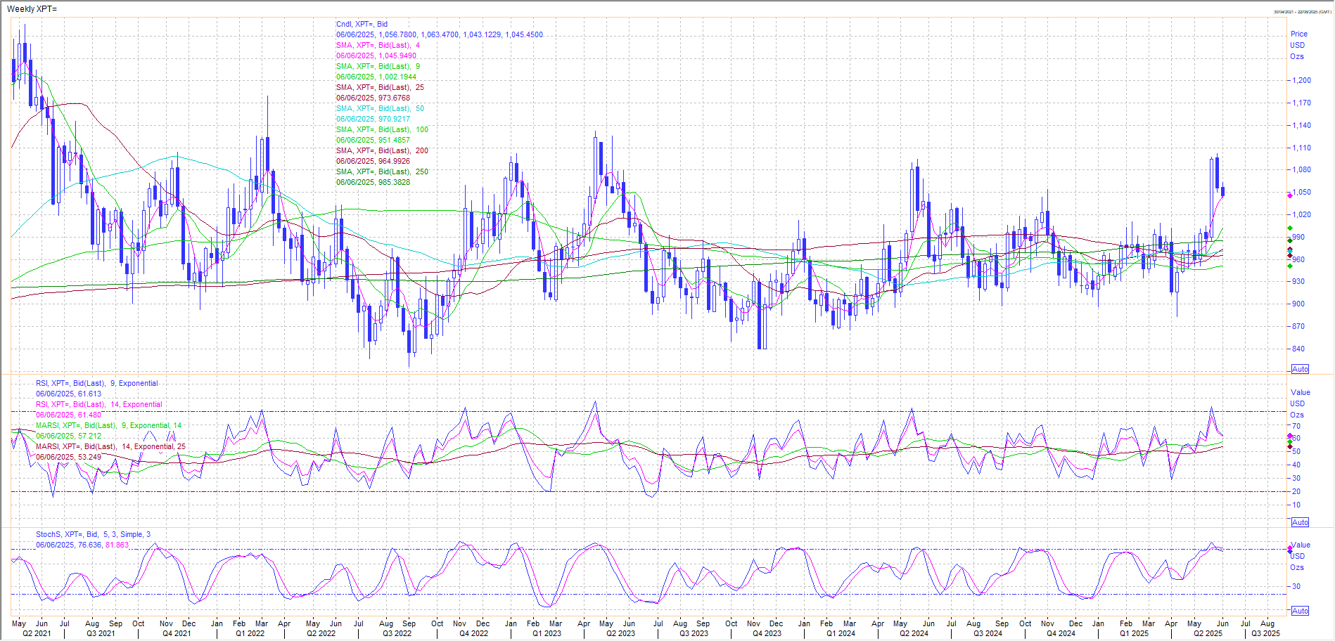1335x641 pixels.
Task: Click the 20 level on RSI axis
Action: 1296,491
